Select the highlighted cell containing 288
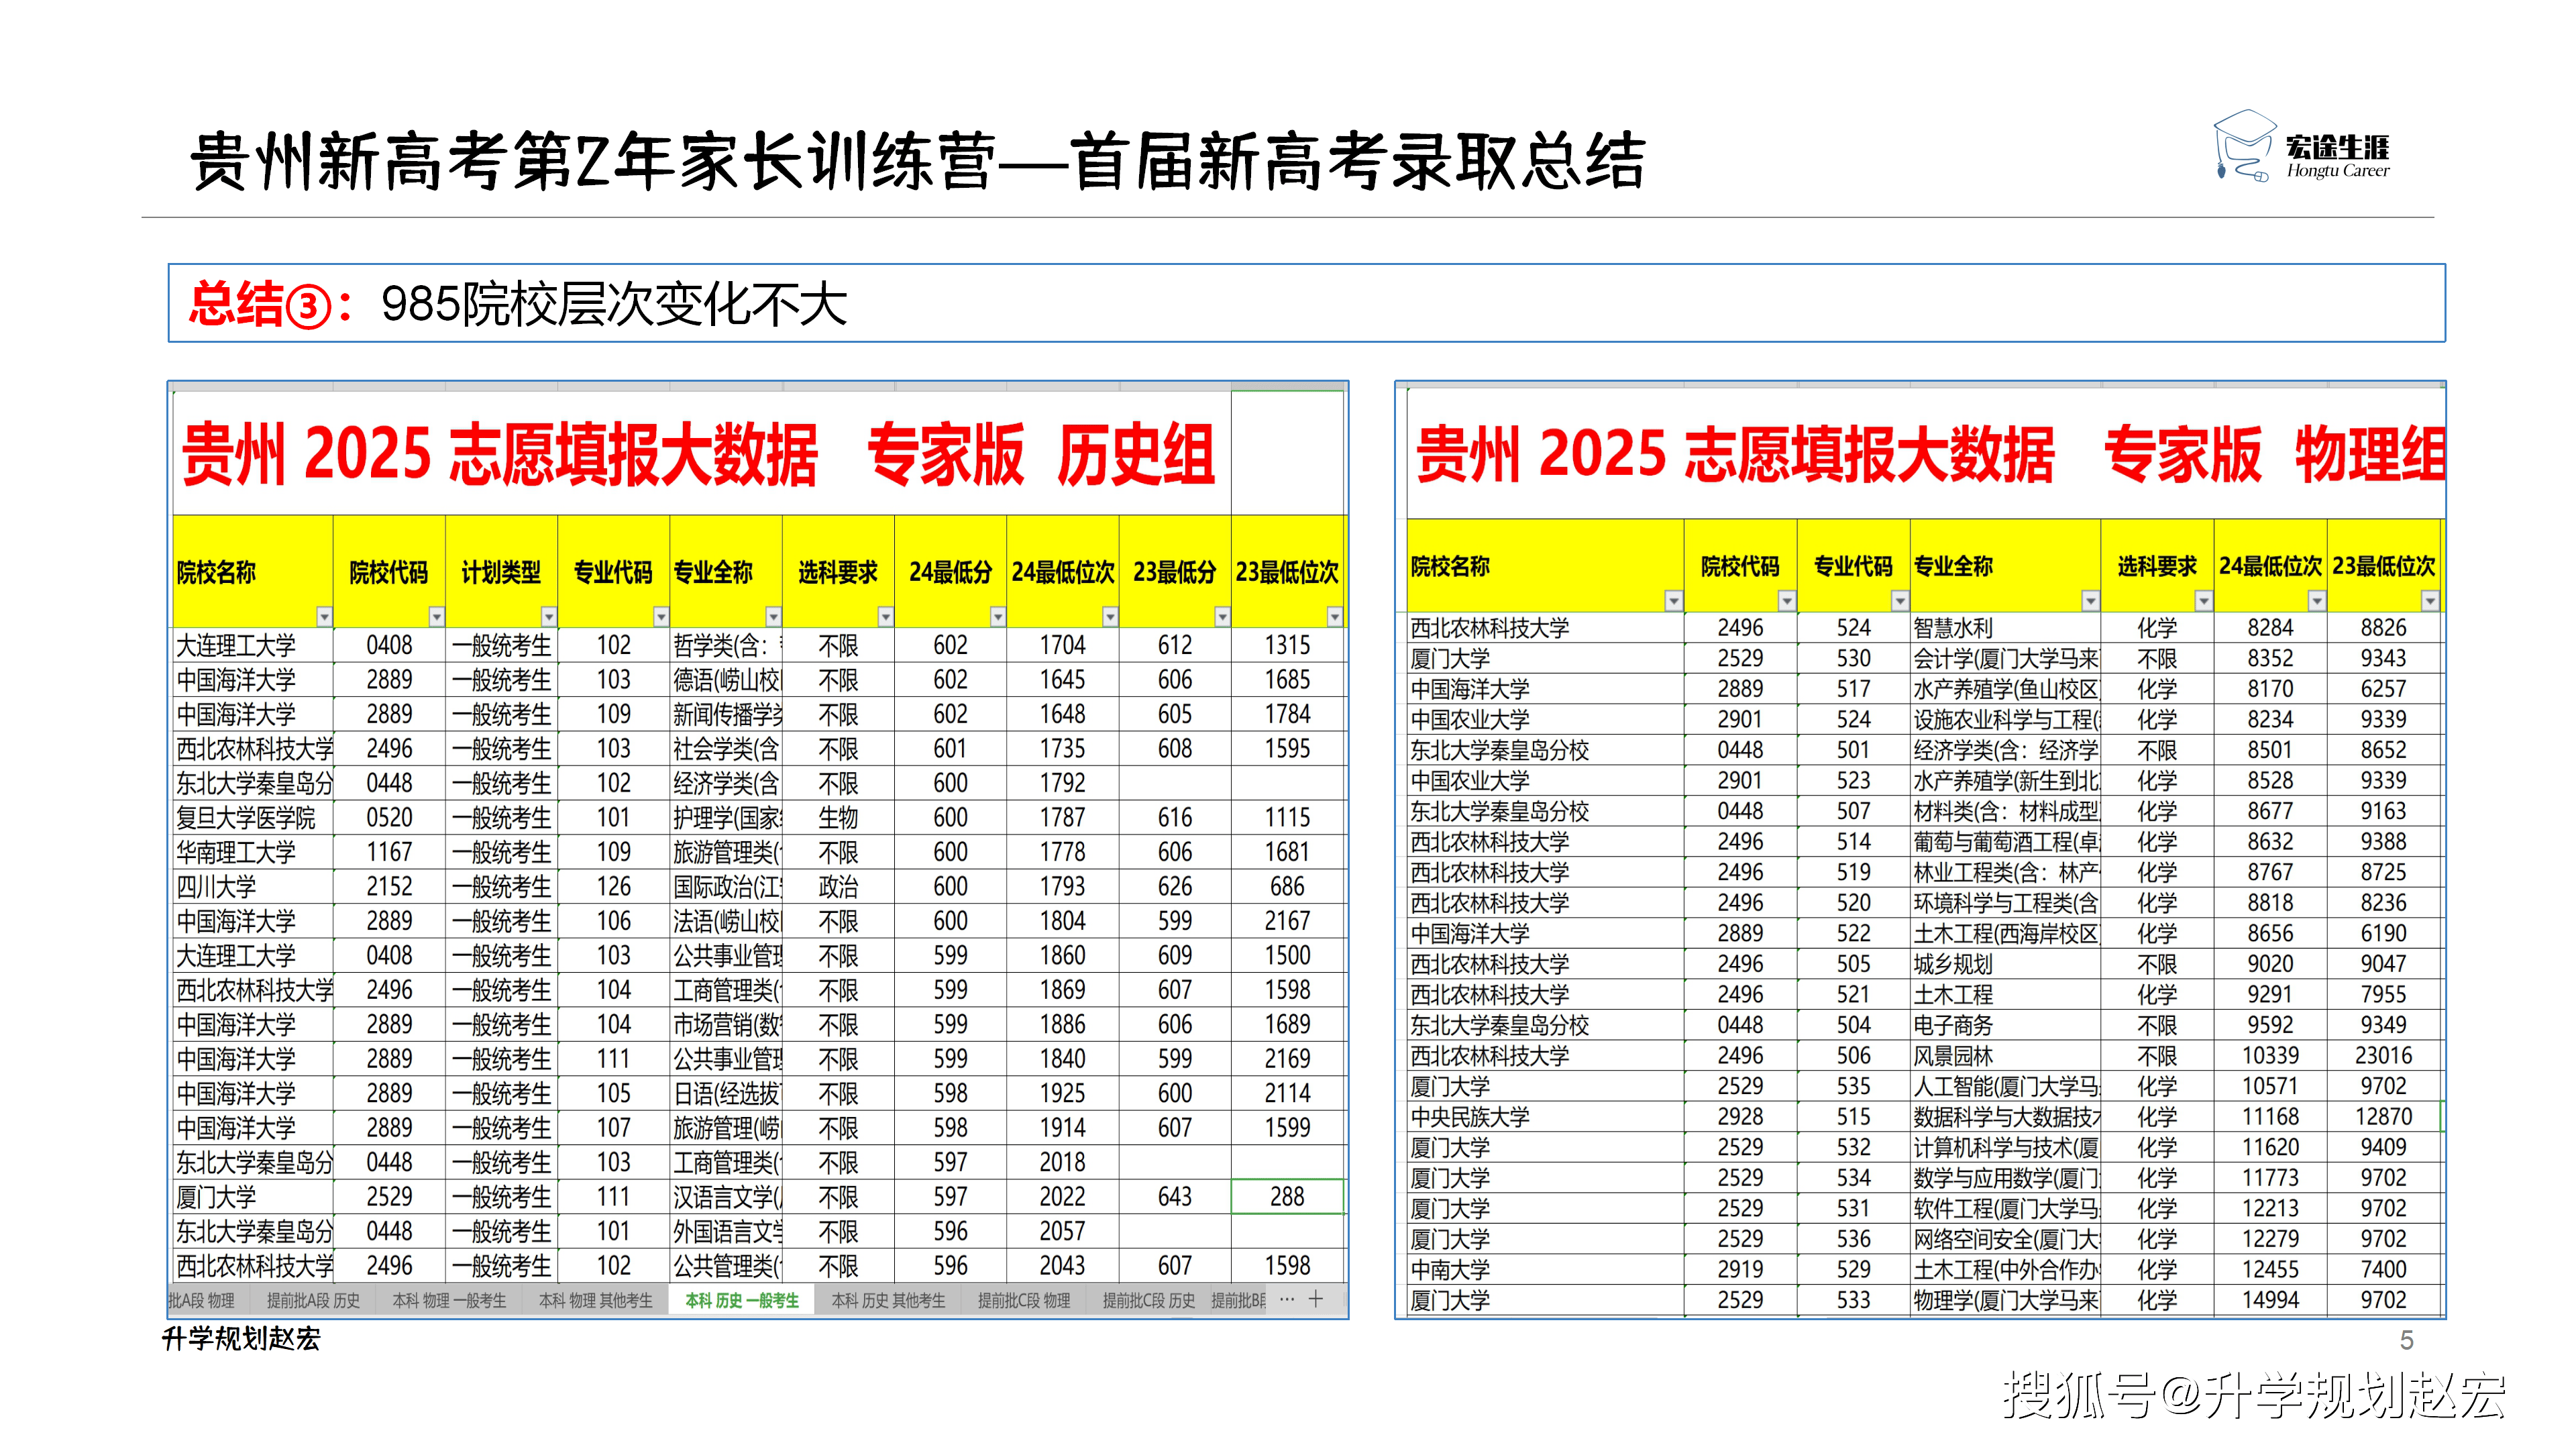This screenshot has height=1449, width=2576. point(1287,1197)
